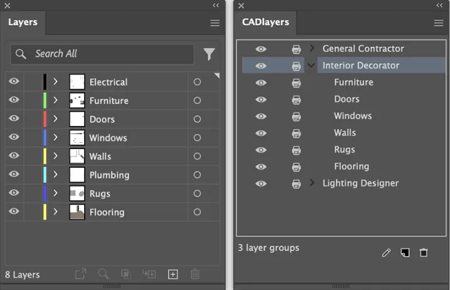450x290 pixels.
Task: Open the CADlayers panel hamburger menu
Action: [x=439, y=23]
